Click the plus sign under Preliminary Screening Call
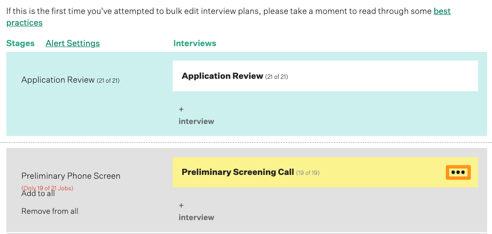Viewport: 492px width, 234px height. [x=181, y=206]
